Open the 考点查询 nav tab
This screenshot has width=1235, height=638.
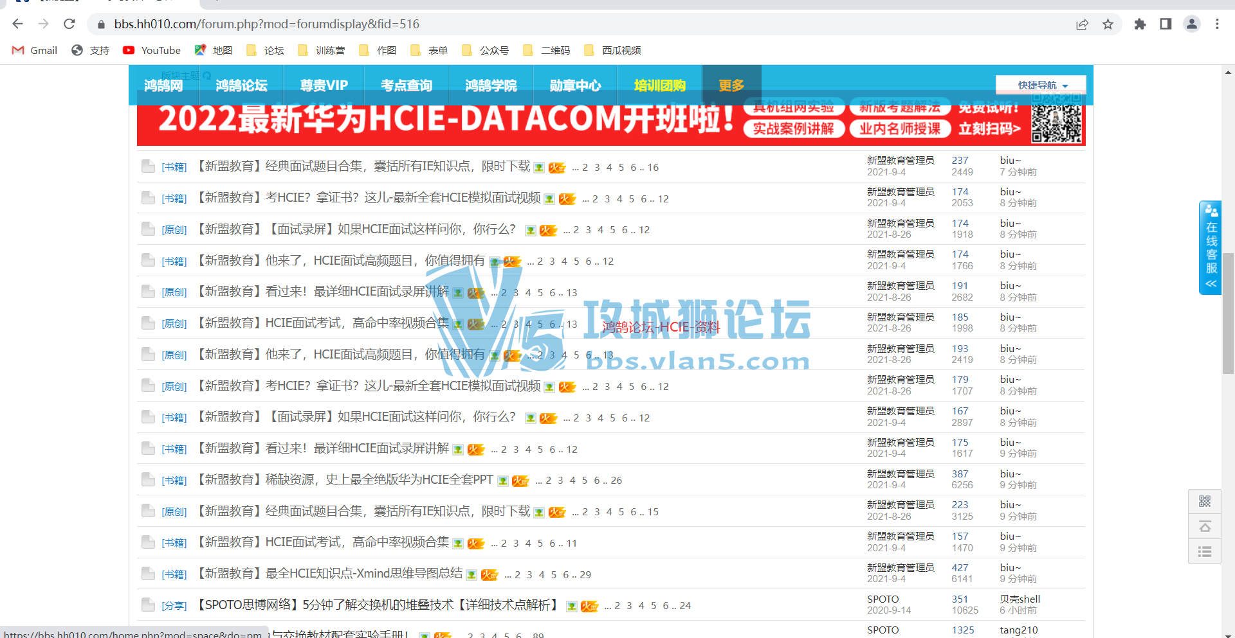(x=407, y=85)
